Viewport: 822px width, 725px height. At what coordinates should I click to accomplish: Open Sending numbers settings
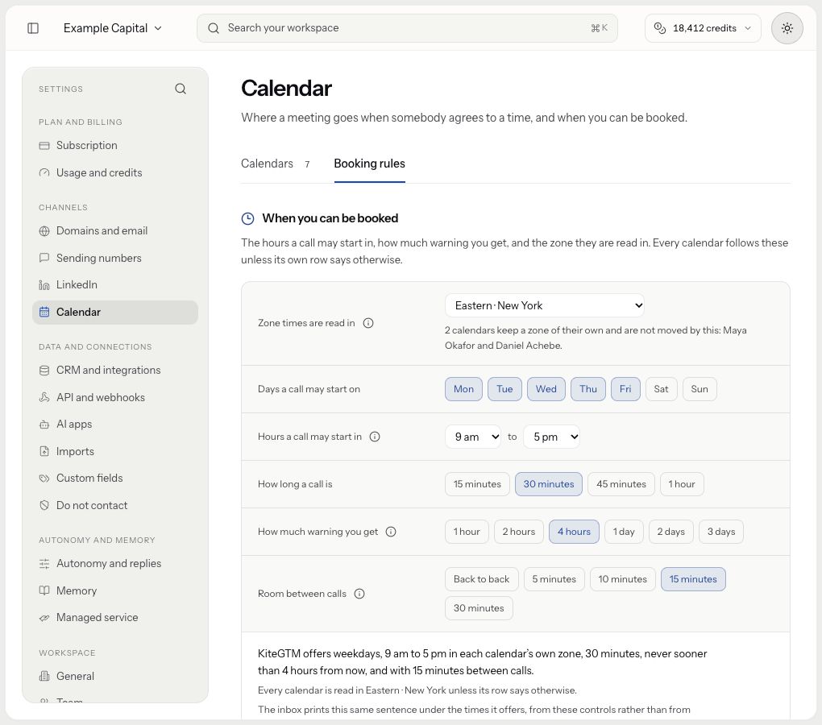[115, 259]
